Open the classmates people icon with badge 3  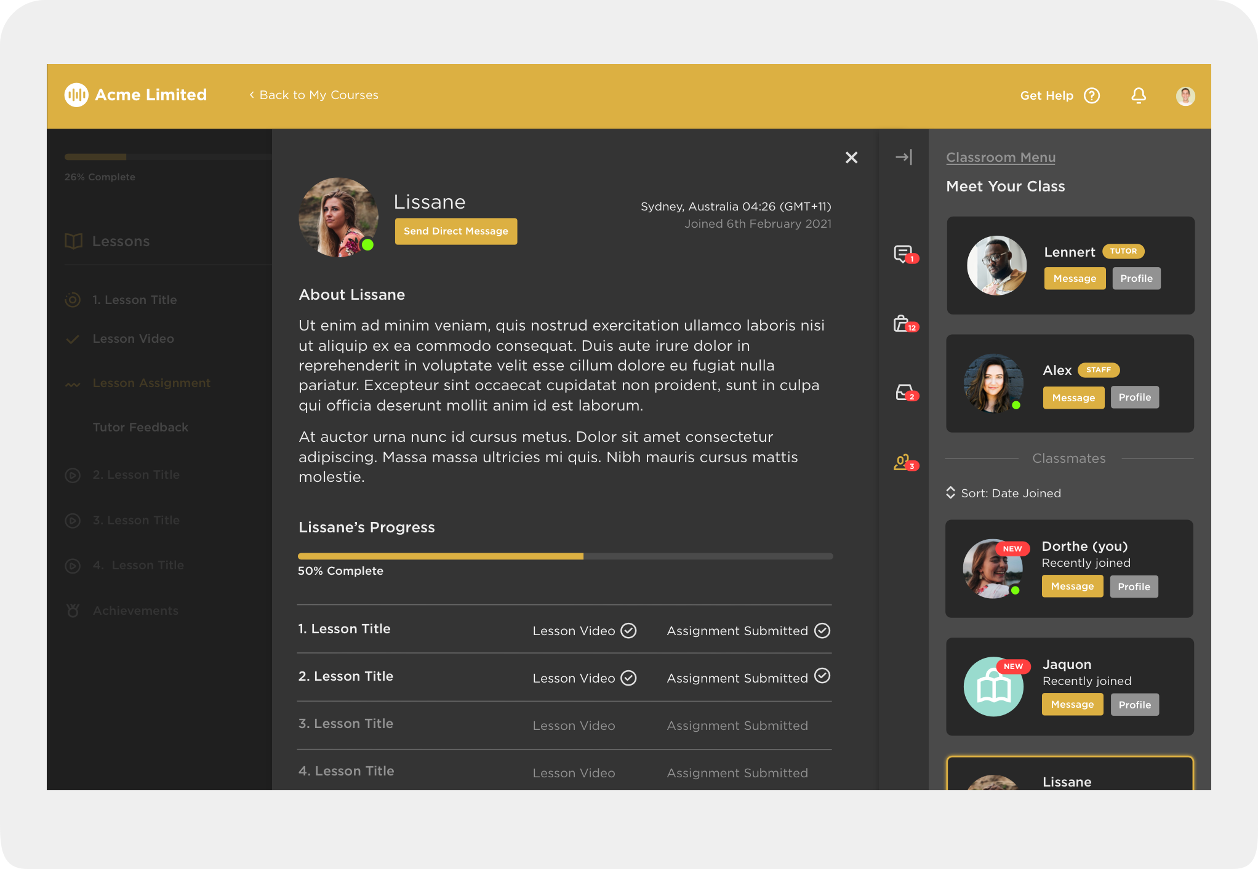click(903, 462)
